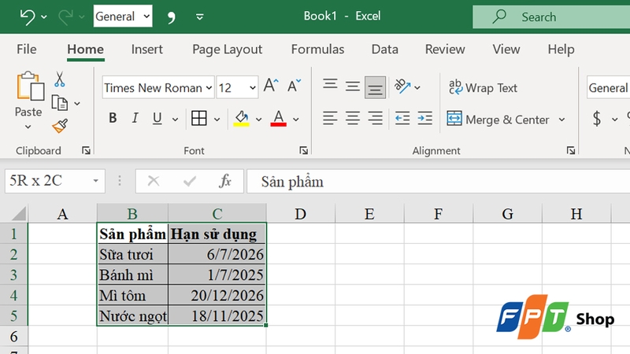
Task: Toggle Wrap Text on selection
Action: point(483,88)
